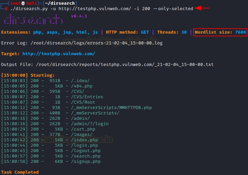This screenshot has width=248, height=175.
Task: Click the /logout.php result row
Action: click(51, 151)
